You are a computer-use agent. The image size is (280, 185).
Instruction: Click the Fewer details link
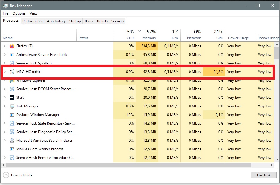tap(21, 175)
